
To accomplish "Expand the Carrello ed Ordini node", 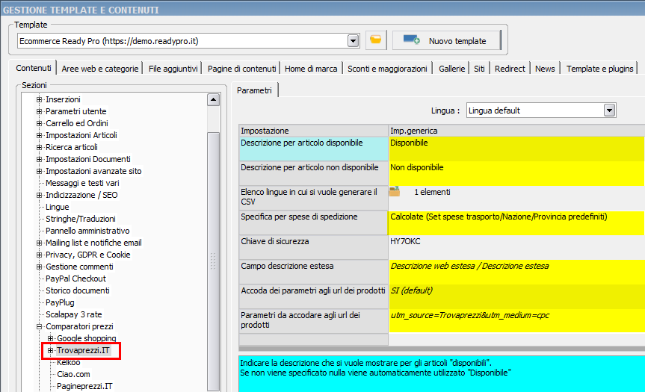I will (40, 123).
